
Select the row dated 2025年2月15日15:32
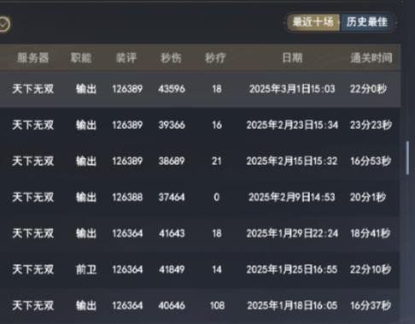[200, 162]
